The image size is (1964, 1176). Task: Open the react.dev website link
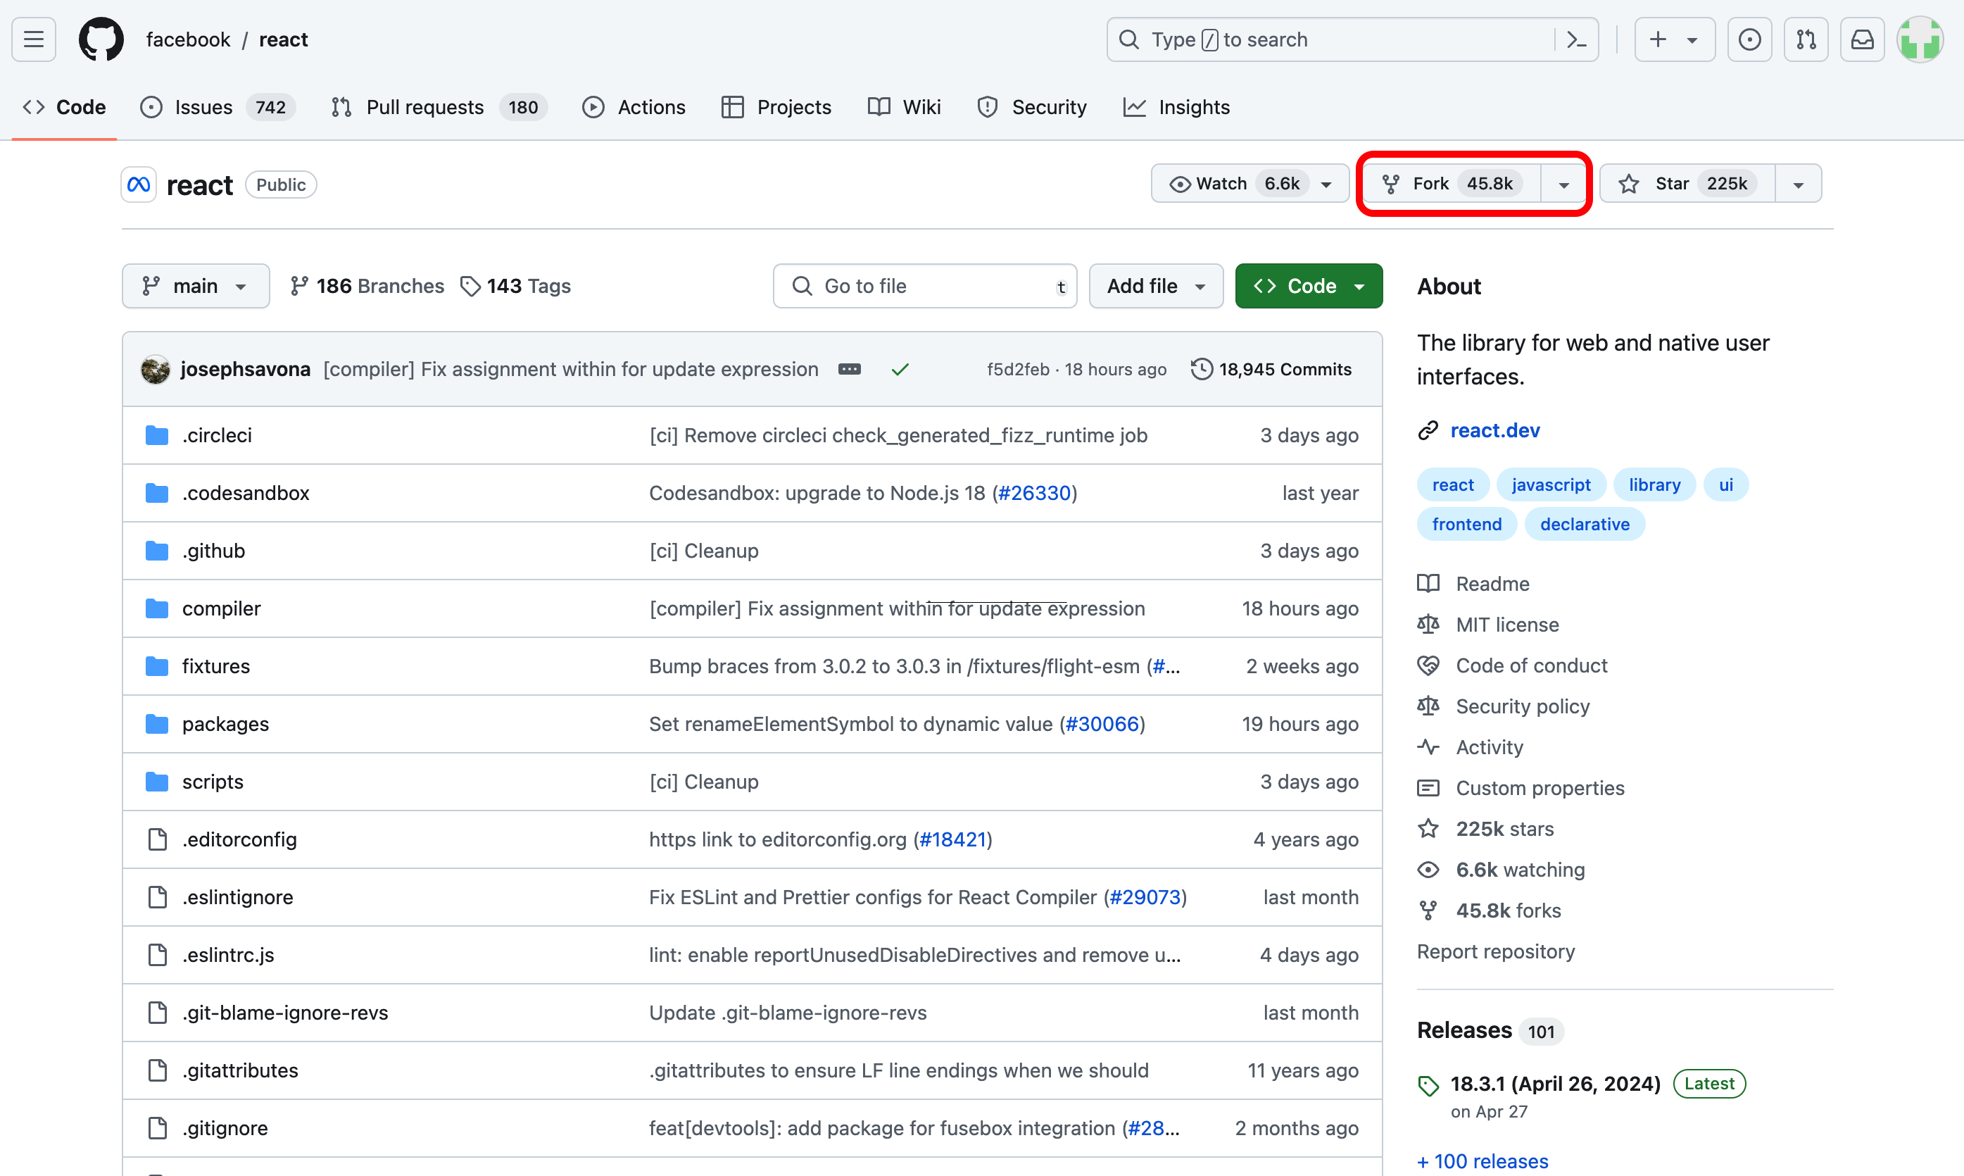coord(1494,430)
